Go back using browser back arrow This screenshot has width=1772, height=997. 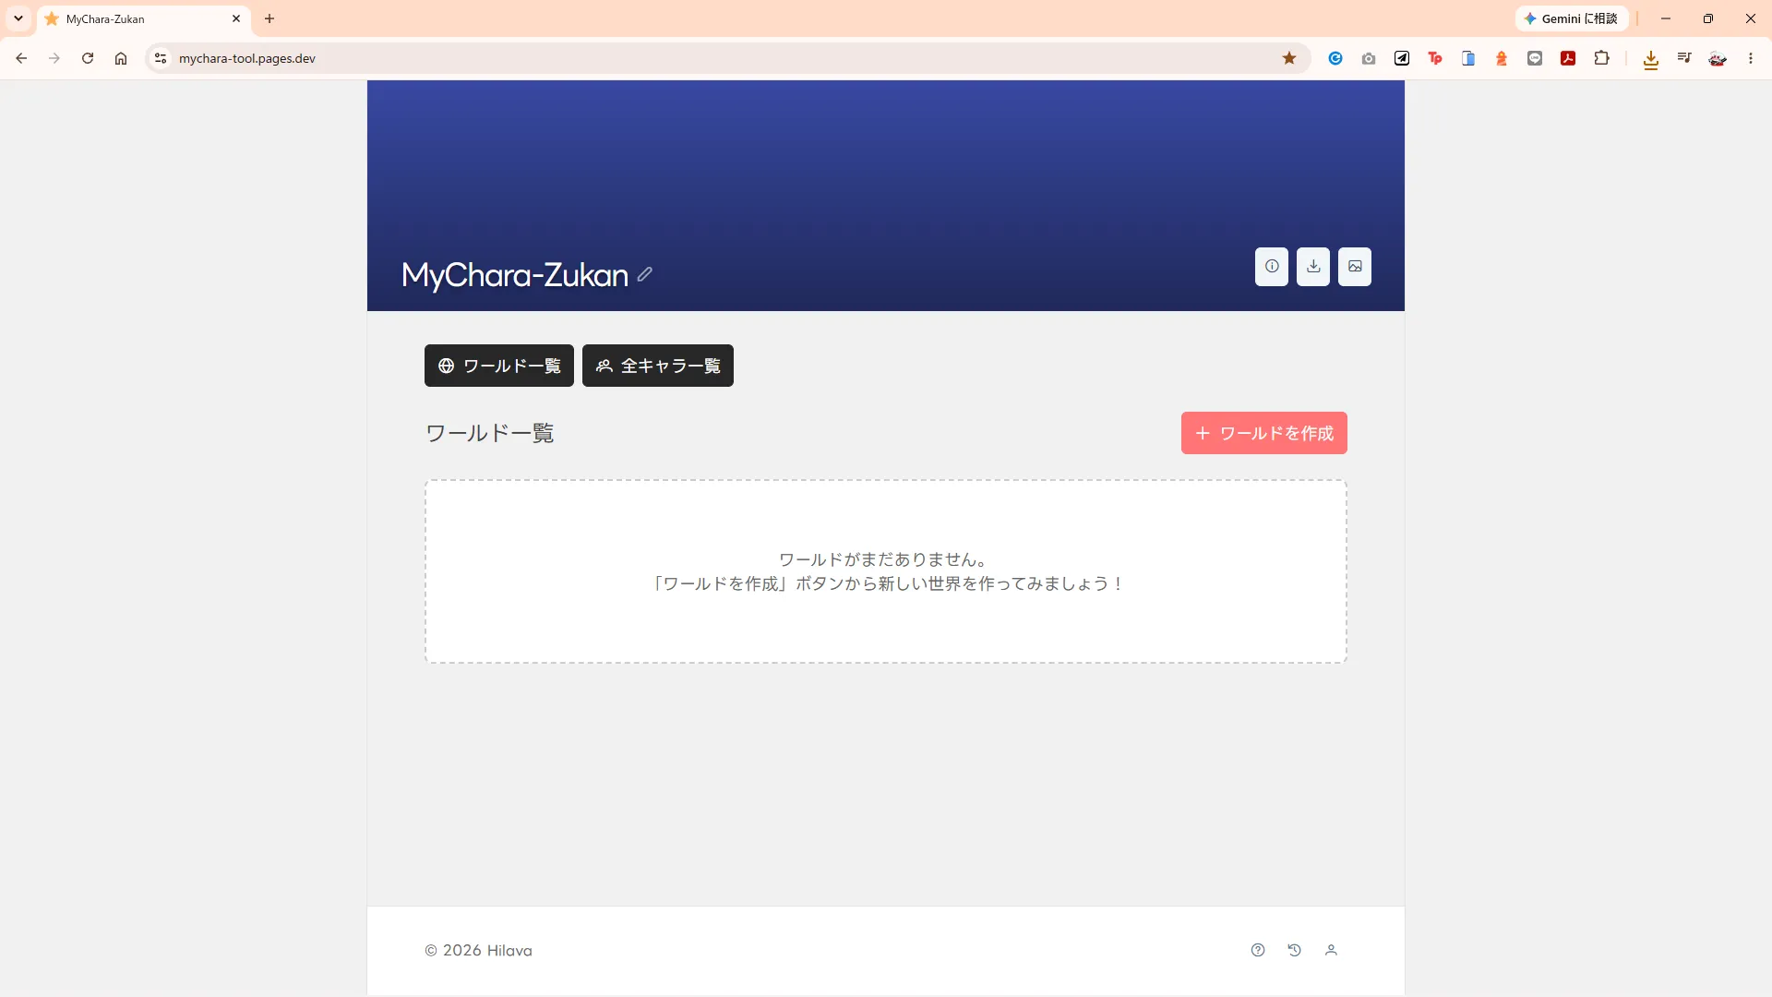pos(21,58)
